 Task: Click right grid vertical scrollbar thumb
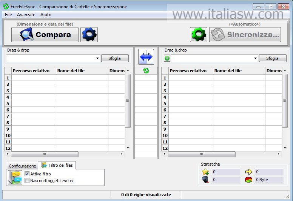(x=285, y=100)
